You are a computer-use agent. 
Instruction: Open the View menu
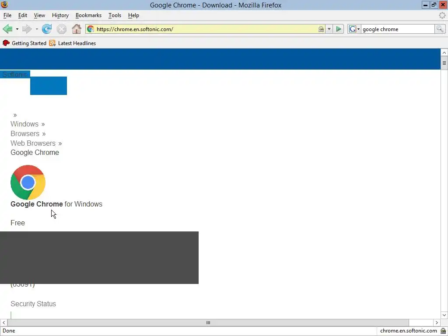pyautogui.click(x=39, y=15)
